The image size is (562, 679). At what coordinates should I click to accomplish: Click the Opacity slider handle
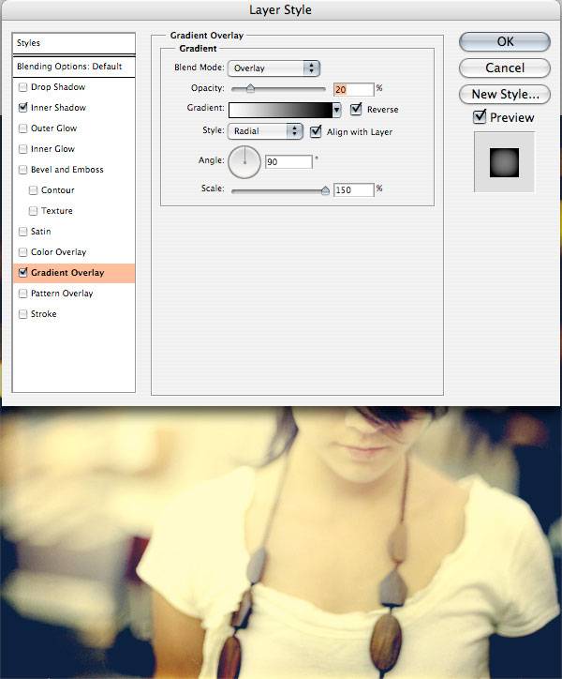point(250,89)
